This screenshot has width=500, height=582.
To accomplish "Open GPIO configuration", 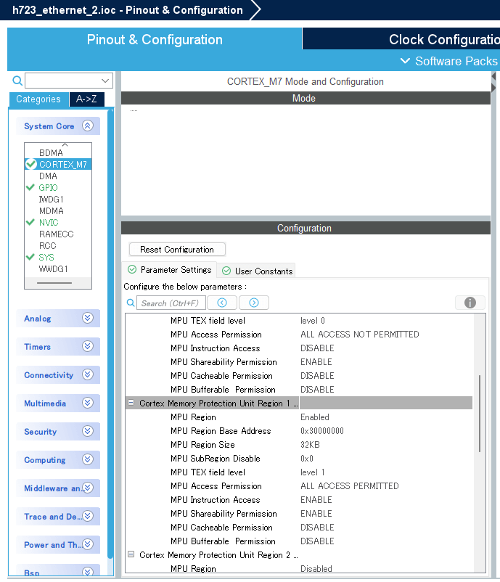I will (48, 188).
